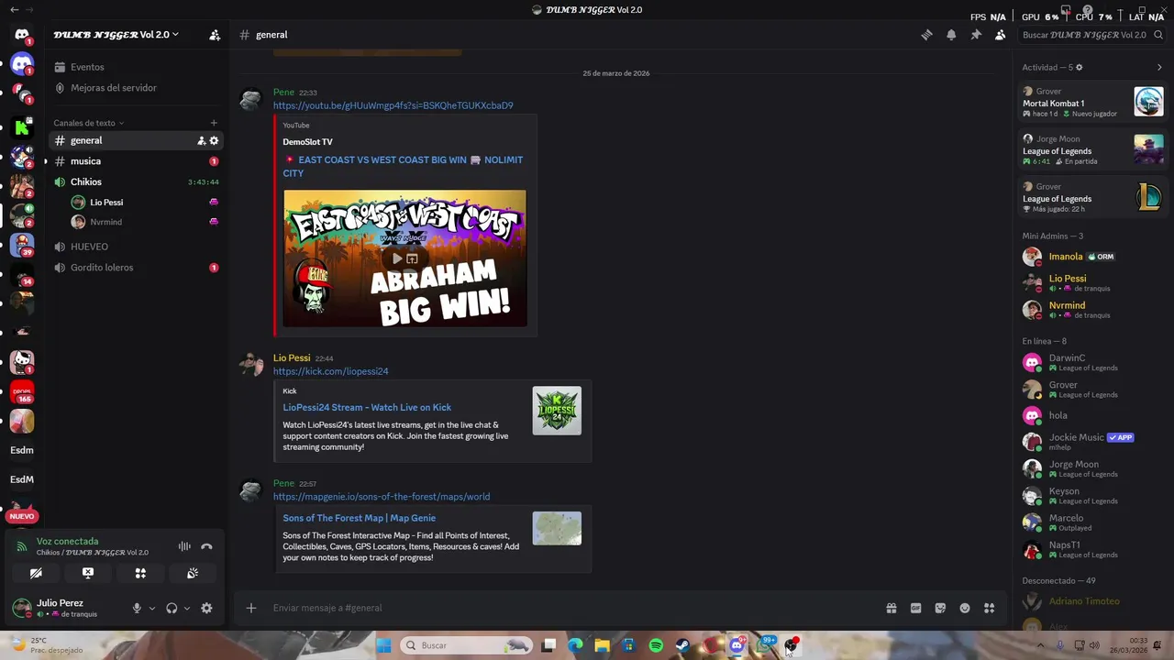The width and height of the screenshot is (1174, 660).
Task: Edit general channel with gear icon
Action: click(x=214, y=140)
